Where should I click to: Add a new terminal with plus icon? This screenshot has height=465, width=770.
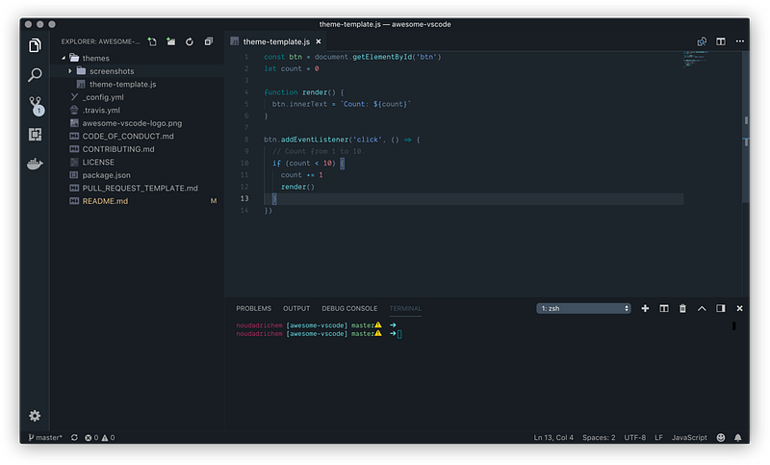(645, 308)
